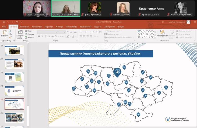This screenshot has height=128, width=197.
Task: Open the Файл menu
Action: 4,27
